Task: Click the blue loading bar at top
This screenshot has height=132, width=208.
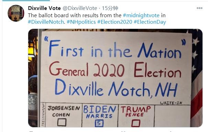Action: click(26, 1)
